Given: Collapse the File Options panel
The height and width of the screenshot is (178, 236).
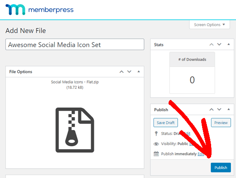Looking at the screenshot, I should (x=139, y=72).
